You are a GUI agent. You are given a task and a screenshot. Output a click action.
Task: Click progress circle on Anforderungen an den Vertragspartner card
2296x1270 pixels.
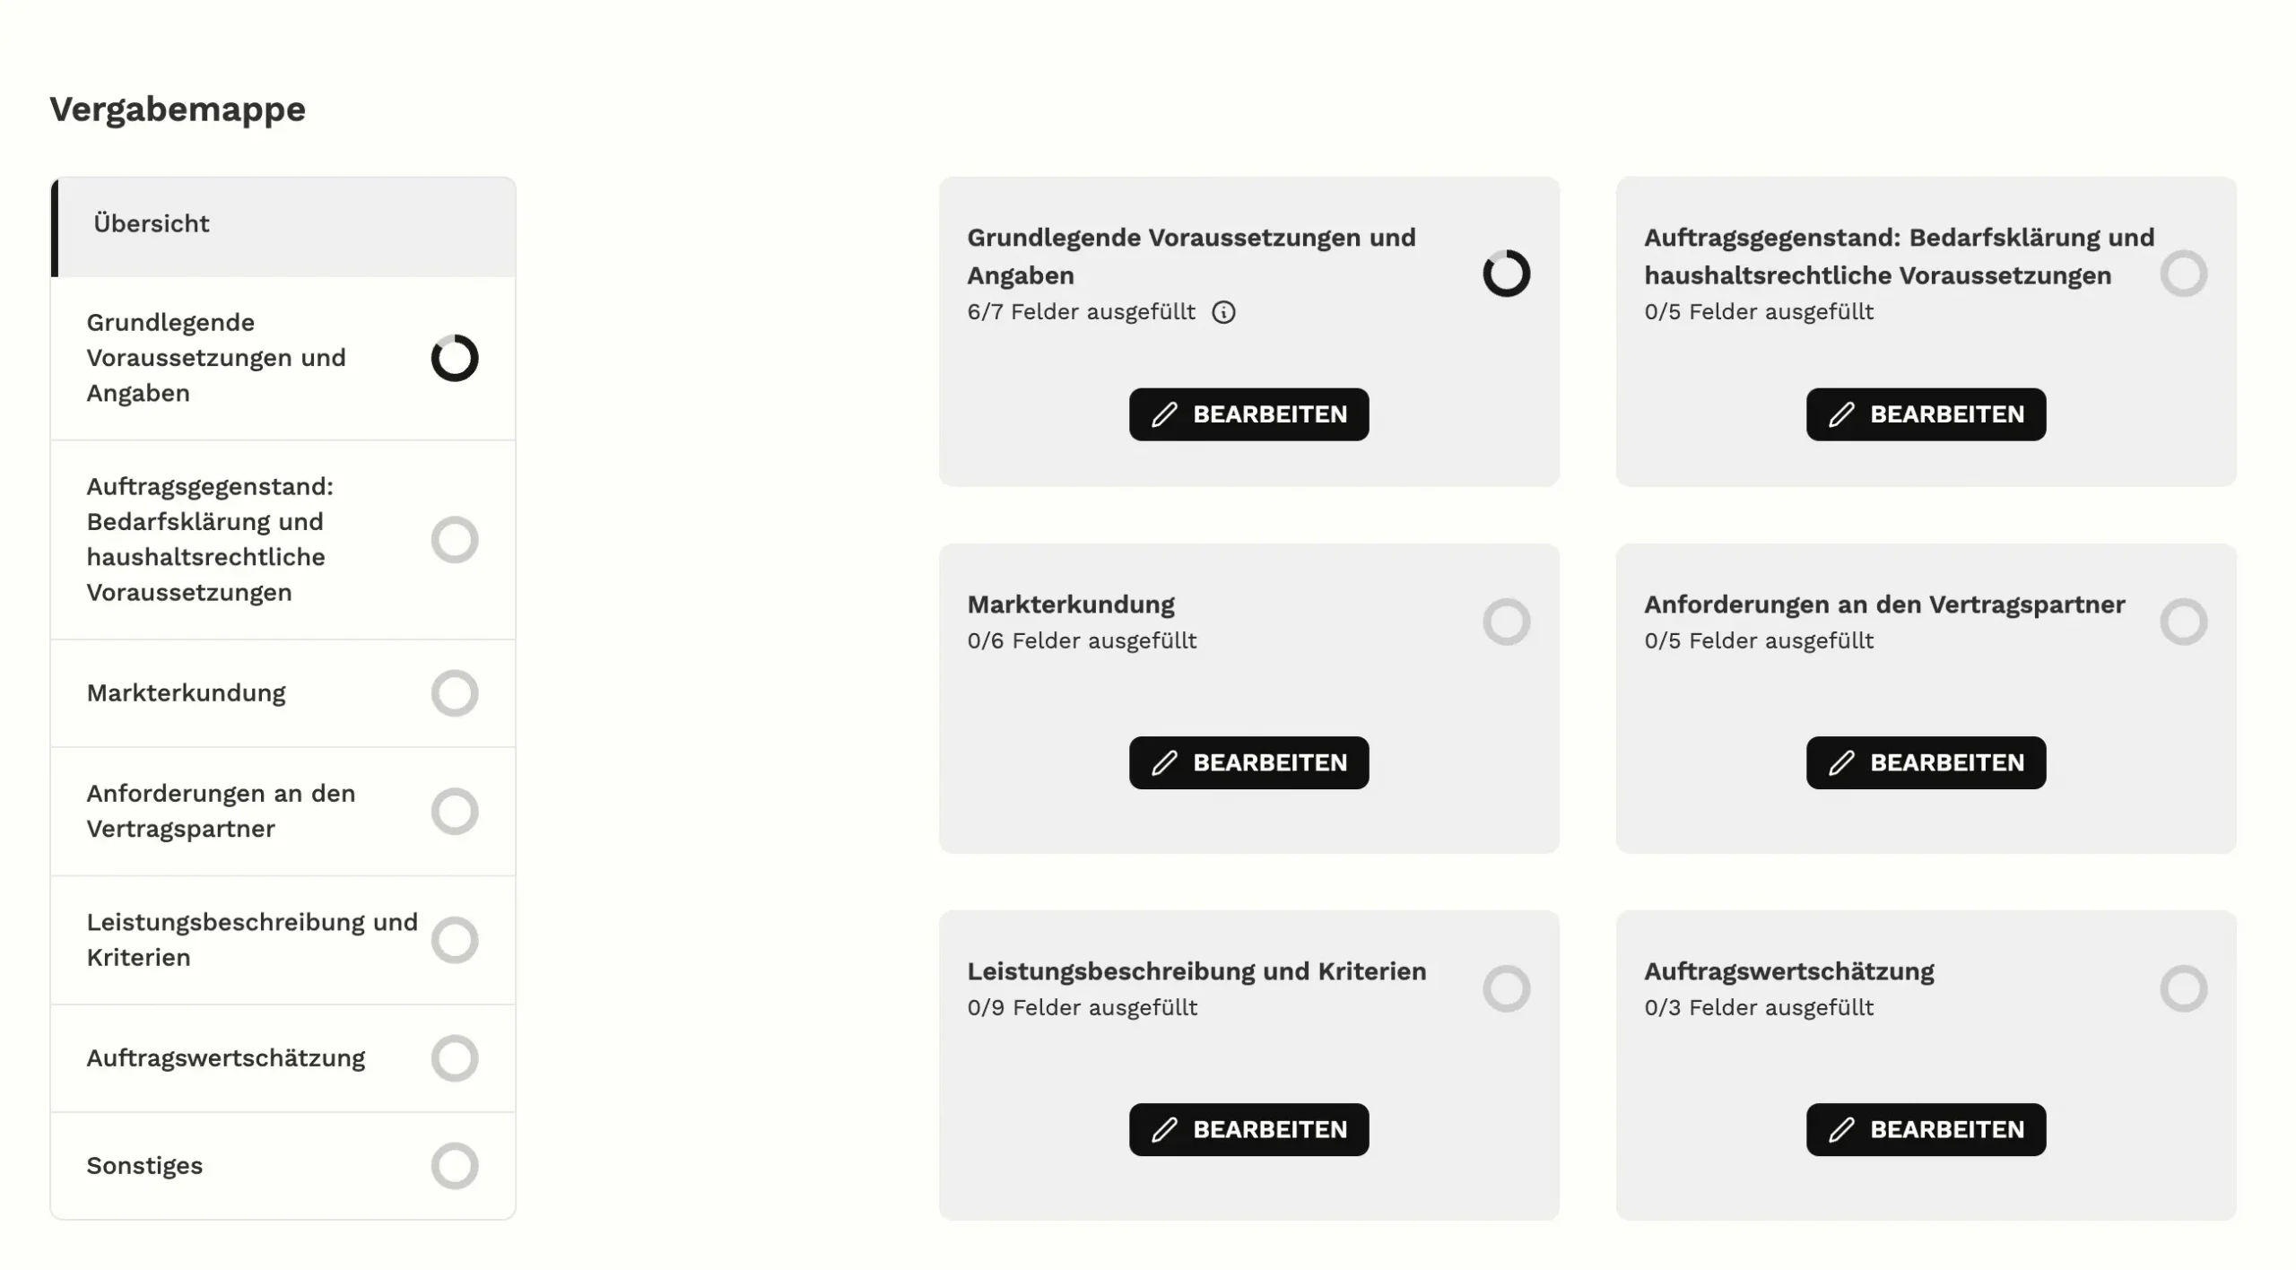(2183, 622)
